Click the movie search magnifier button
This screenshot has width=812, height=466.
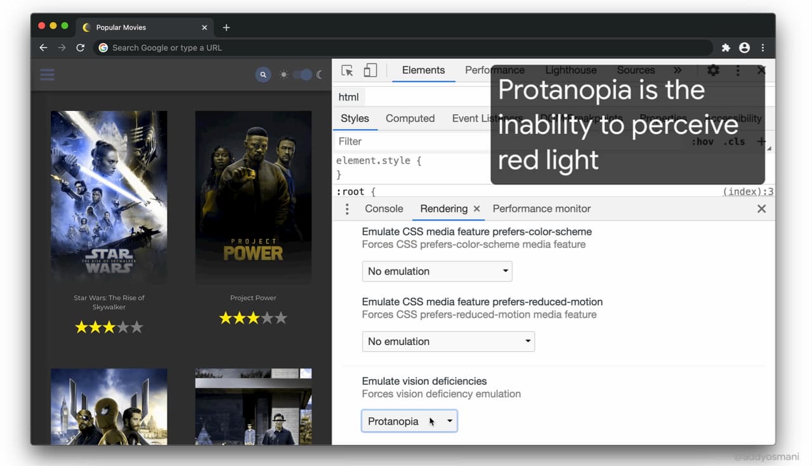[x=263, y=75]
